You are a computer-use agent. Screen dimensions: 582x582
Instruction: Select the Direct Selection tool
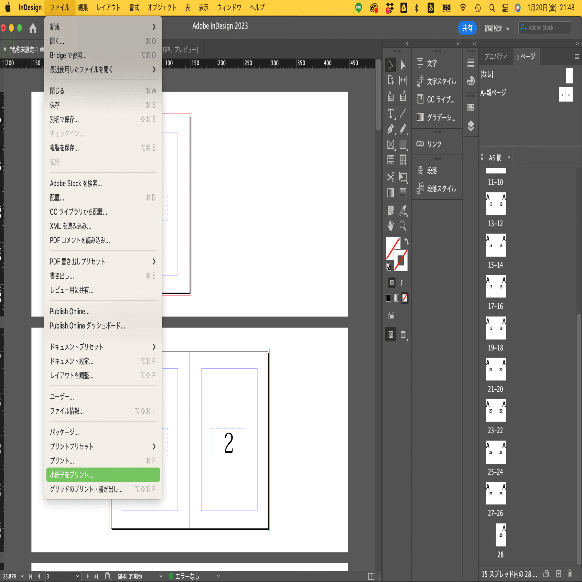point(403,65)
